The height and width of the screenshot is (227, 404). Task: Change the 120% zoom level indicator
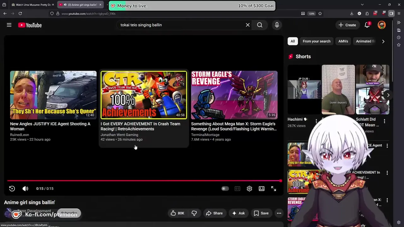(312, 14)
